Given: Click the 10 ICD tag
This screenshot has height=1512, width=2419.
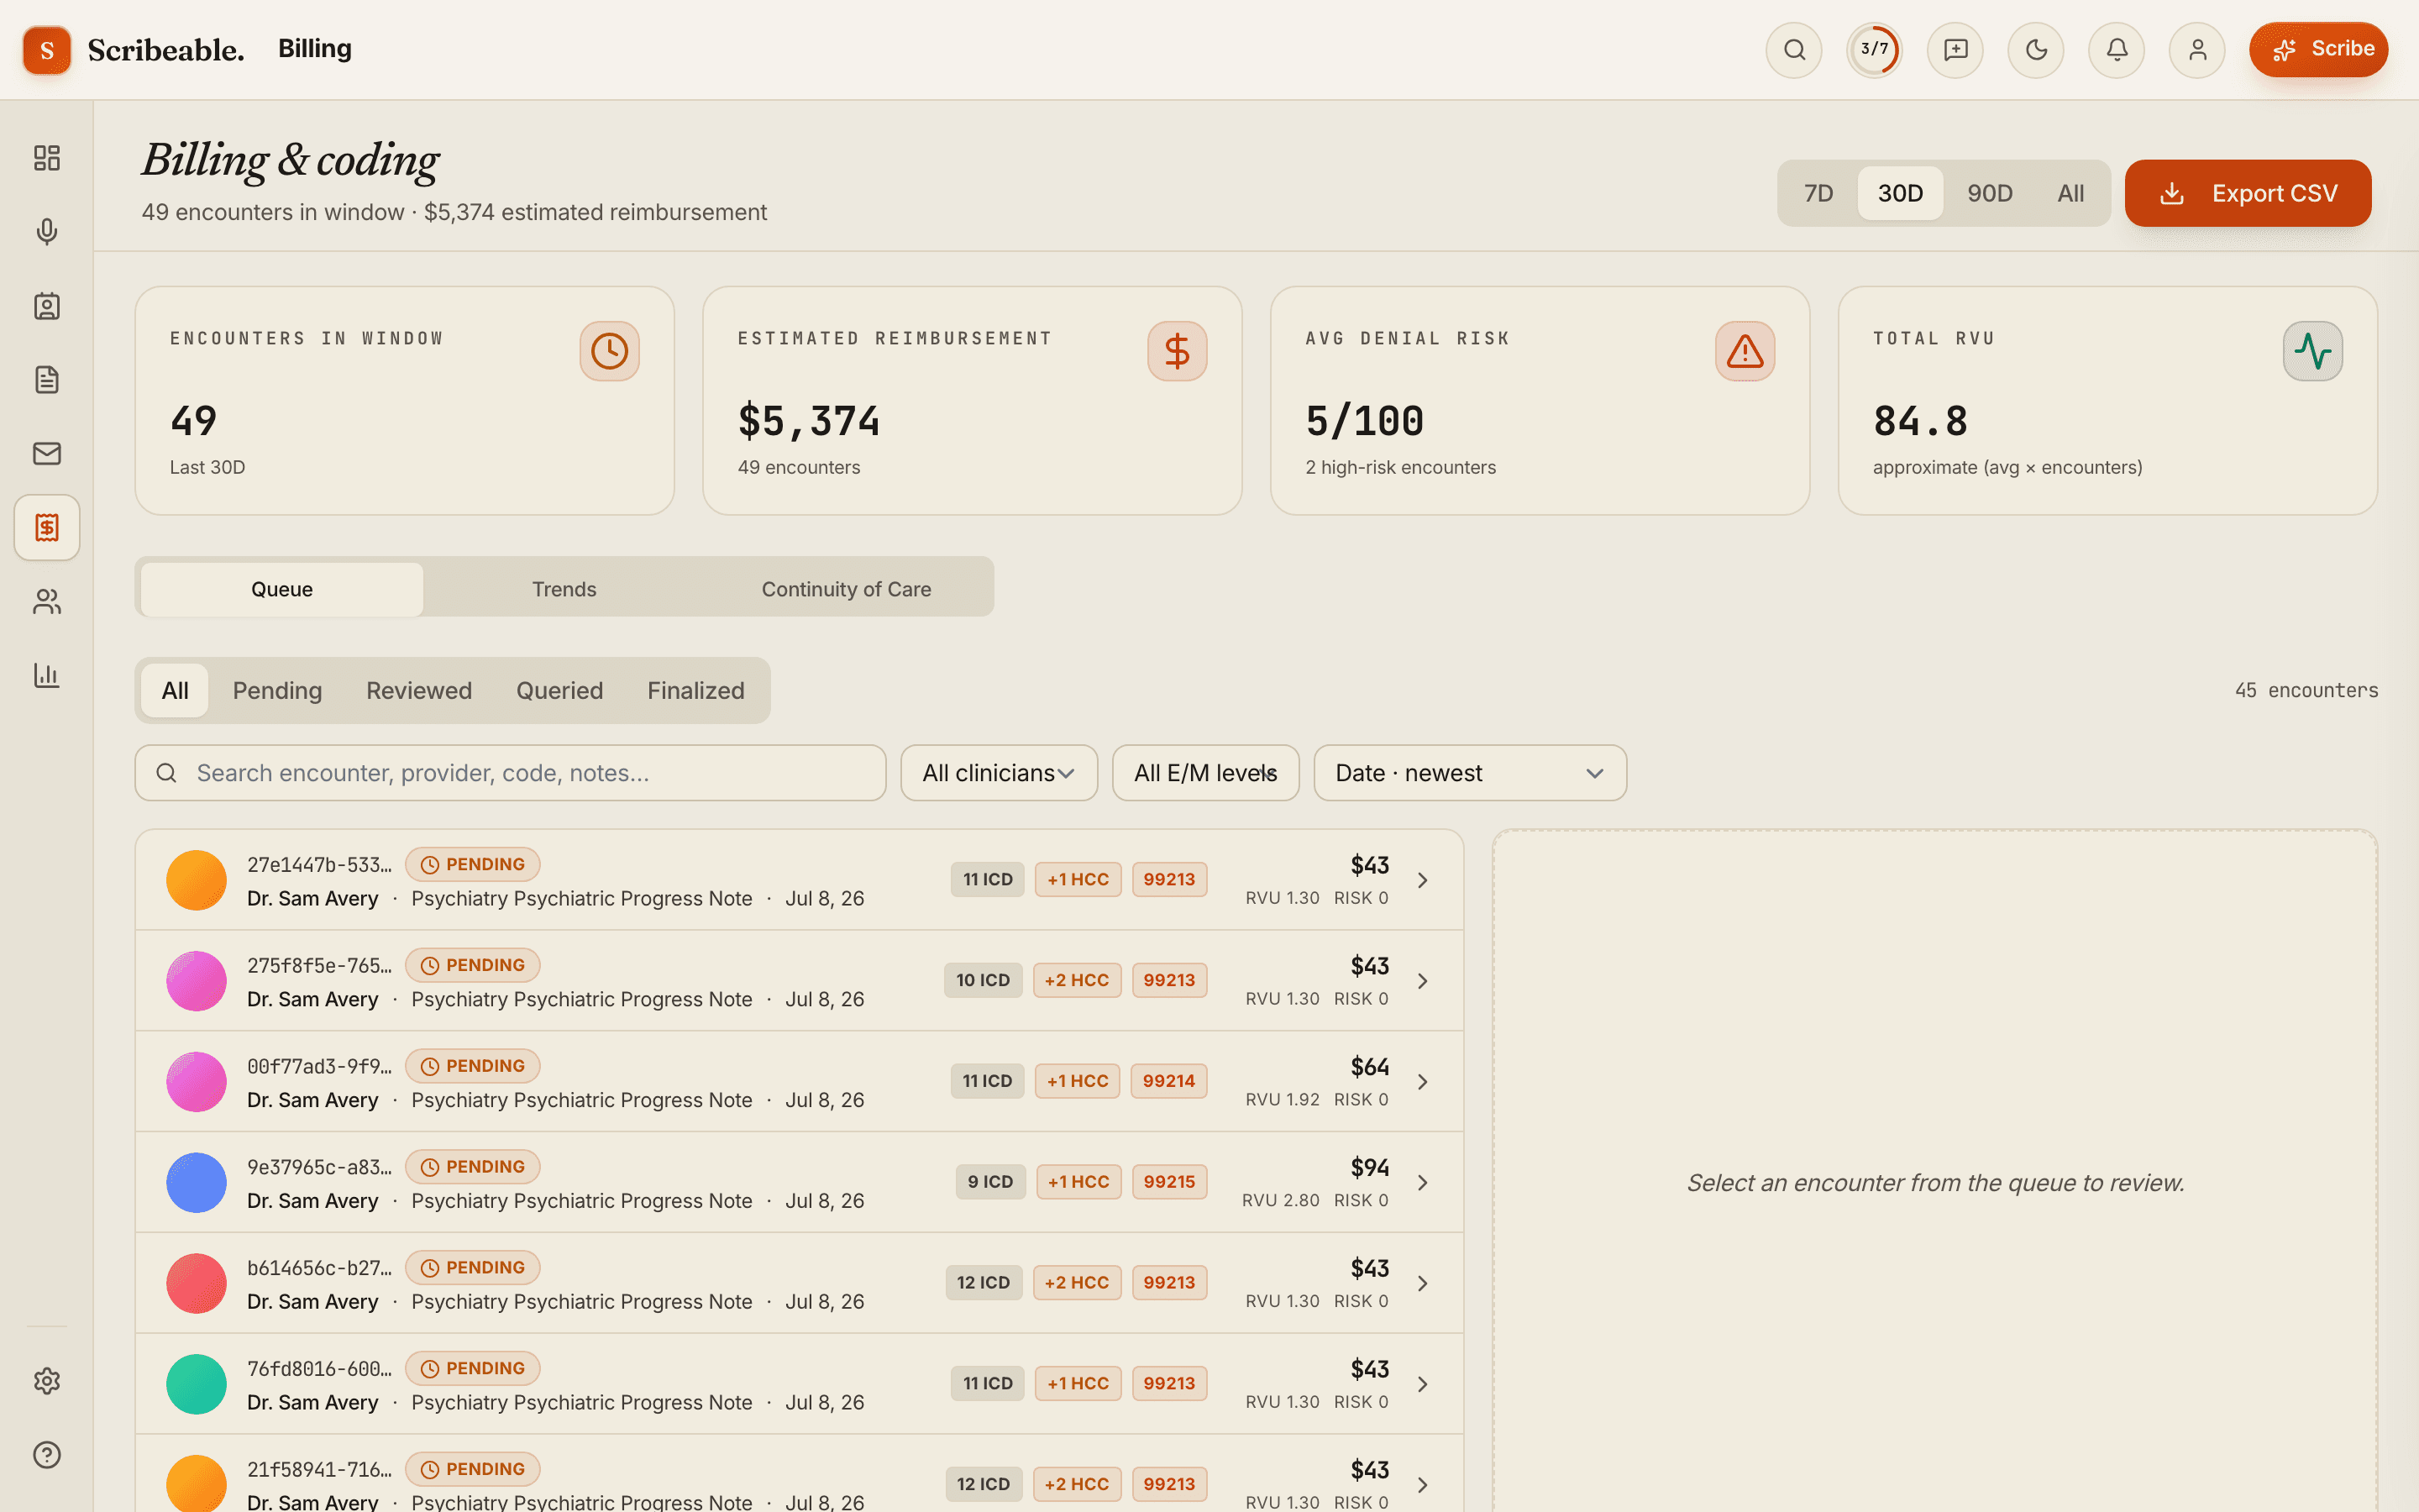Looking at the screenshot, I should click(x=983, y=980).
